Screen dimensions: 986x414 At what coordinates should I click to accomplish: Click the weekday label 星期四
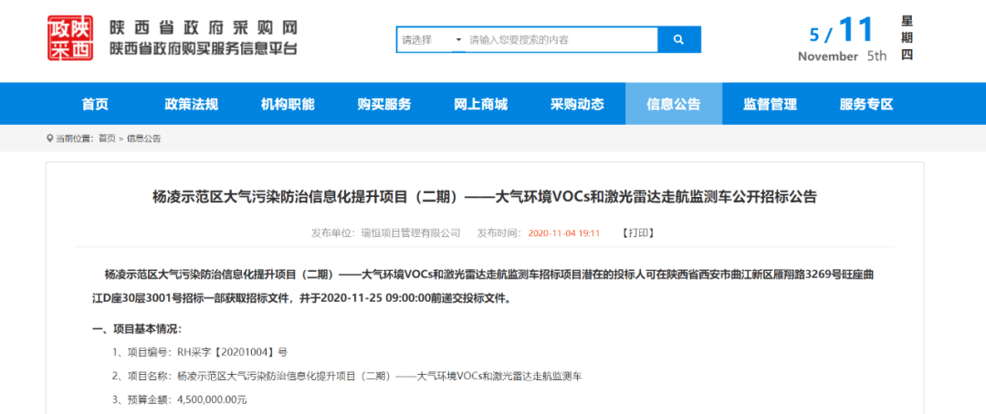(x=907, y=37)
